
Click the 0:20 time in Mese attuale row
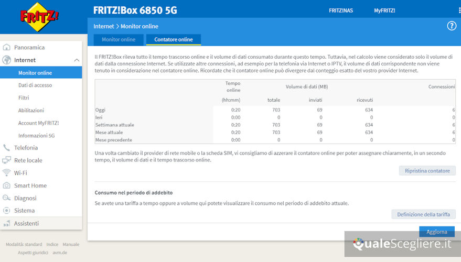point(235,132)
